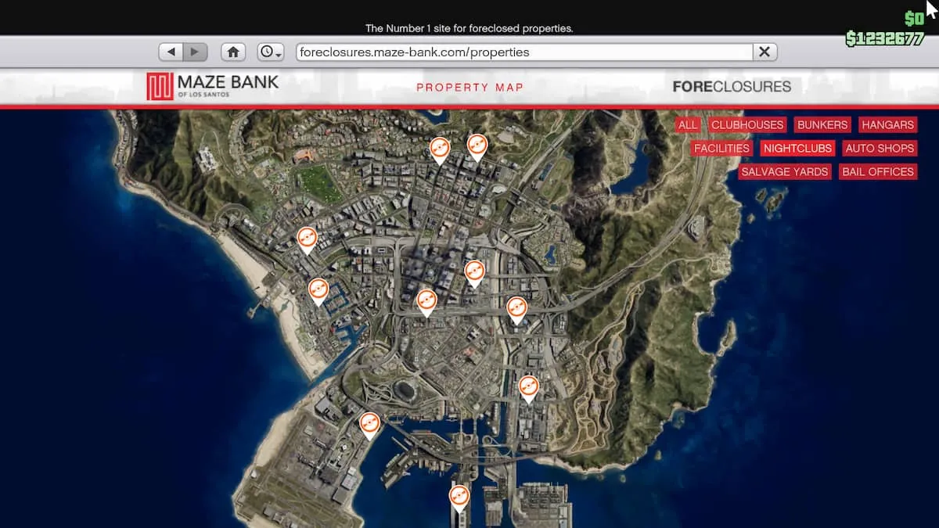Select the nightclub pin beside the airport
The width and height of the screenshot is (939, 528).
point(369,425)
